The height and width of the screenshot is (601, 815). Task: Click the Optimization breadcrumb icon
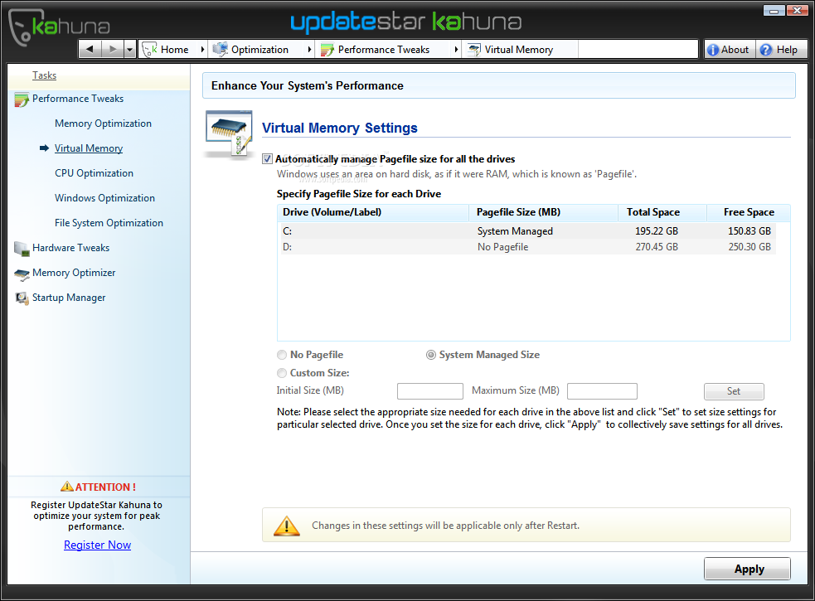[220, 50]
